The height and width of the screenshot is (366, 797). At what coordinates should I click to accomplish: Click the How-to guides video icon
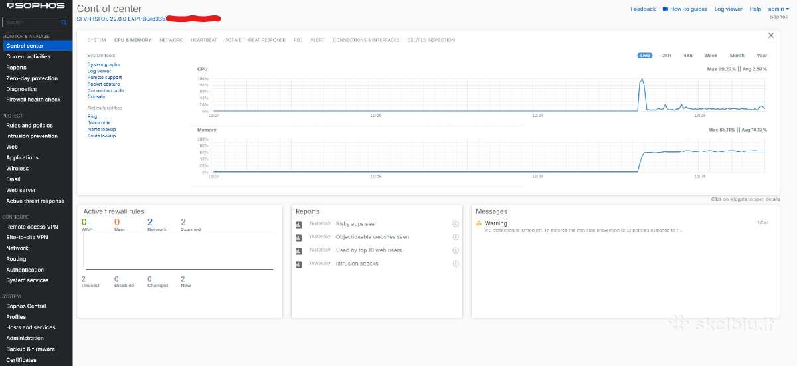[665, 9]
